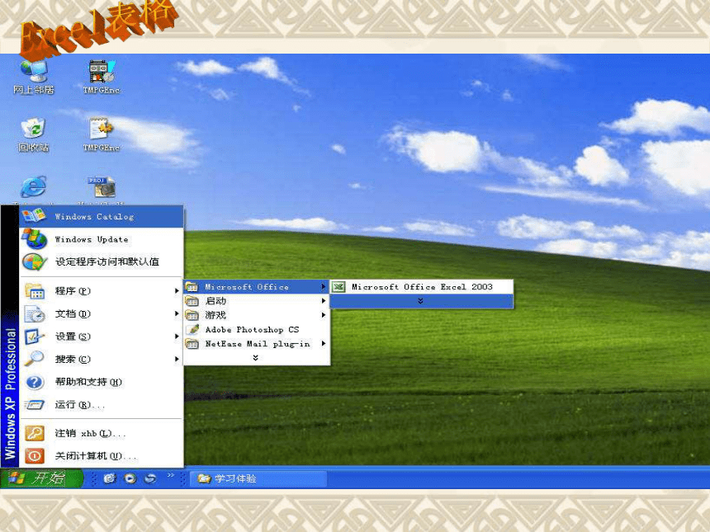Click the NetEase Mail folder icon
Screen dimensions: 710x532
pos(192,344)
